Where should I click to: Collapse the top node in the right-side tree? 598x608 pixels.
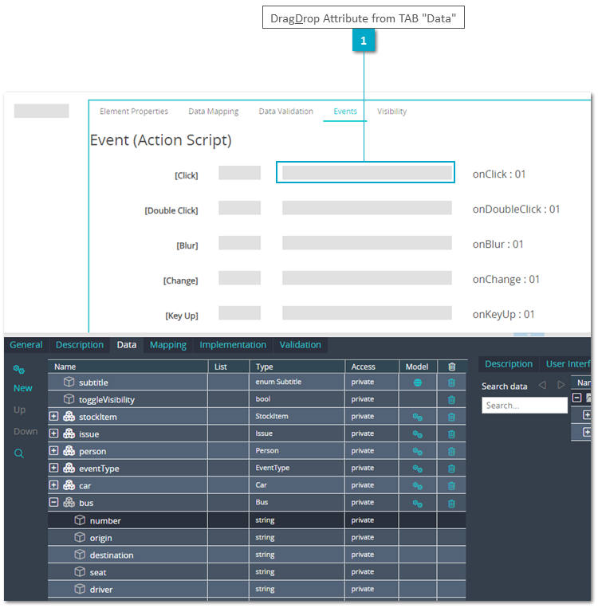point(577,398)
